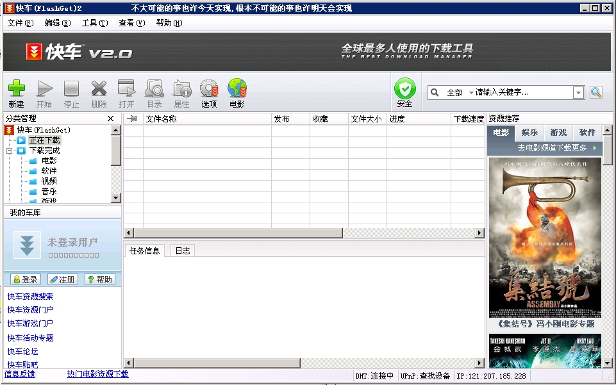
Task: Sort by 进度 column header
Action: [419, 119]
